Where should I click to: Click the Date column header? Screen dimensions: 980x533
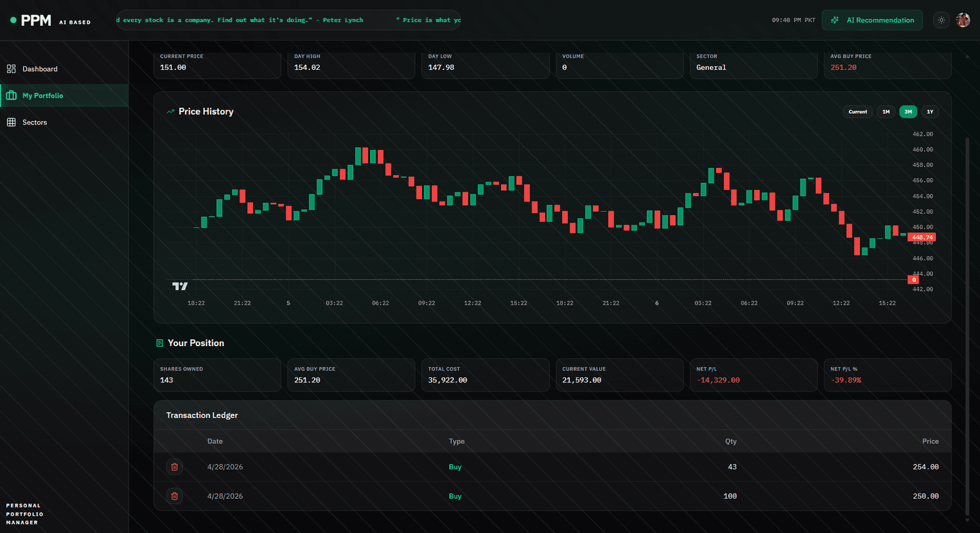pos(215,441)
